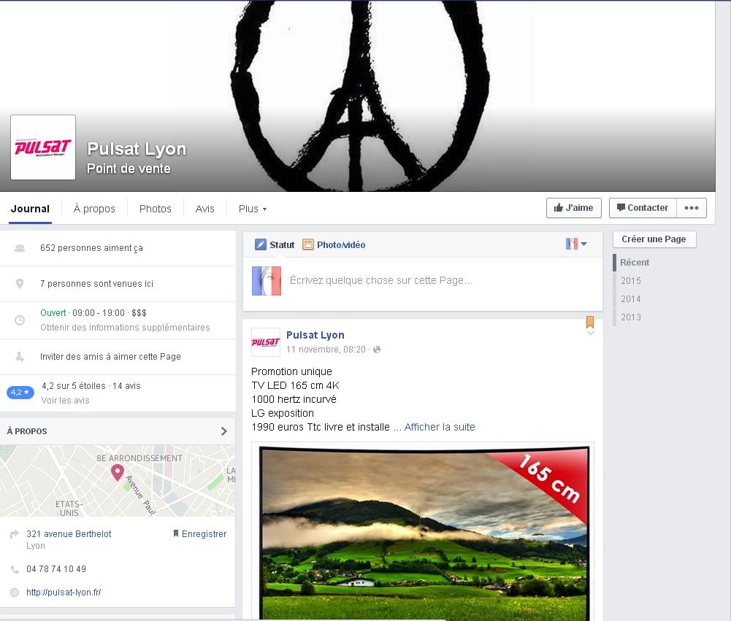Open the post timestamp 11 novembre, 08:20
Image resolution: width=731 pixels, height=621 pixels.
point(326,350)
